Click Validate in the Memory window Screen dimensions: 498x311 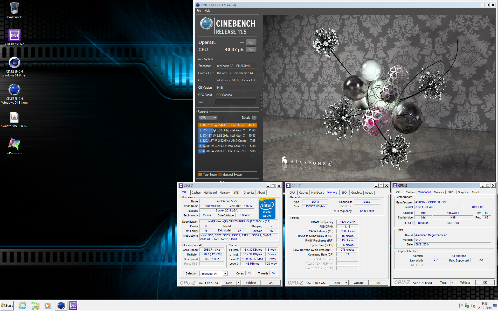[x=358, y=283]
